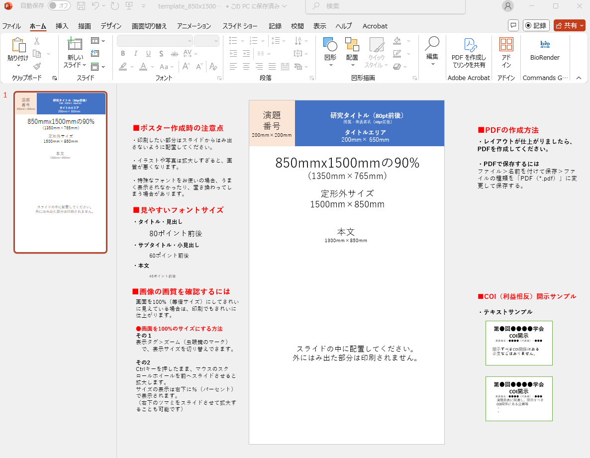Image resolution: width=590 pixels, height=458 pixels.
Task: Switch to the 挿入 tab
Action: point(62,26)
